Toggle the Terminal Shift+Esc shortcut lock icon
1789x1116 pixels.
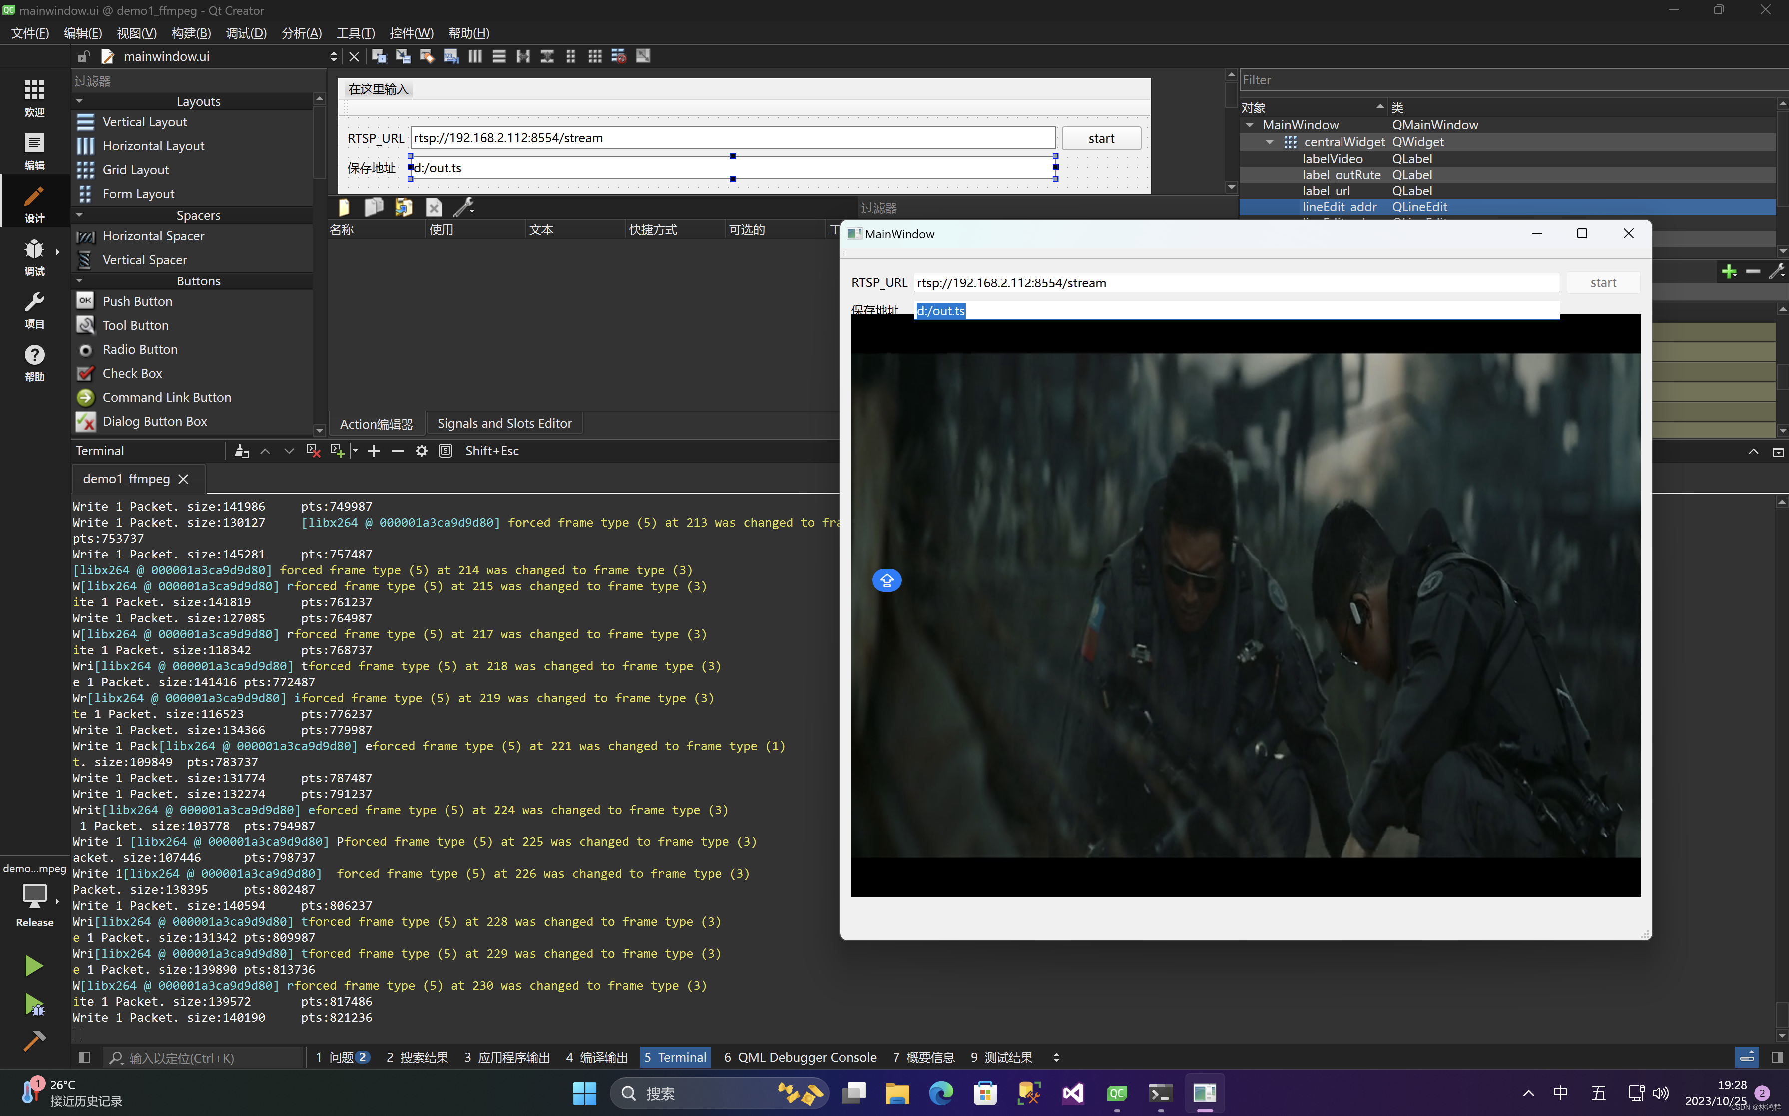446,450
